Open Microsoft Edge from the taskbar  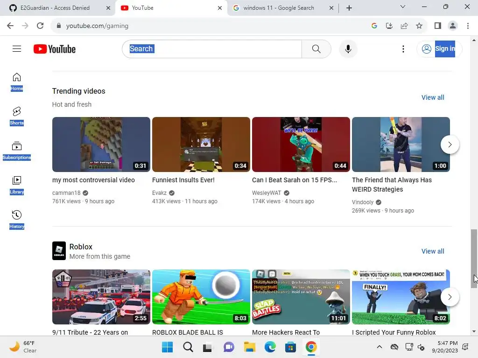270,347
